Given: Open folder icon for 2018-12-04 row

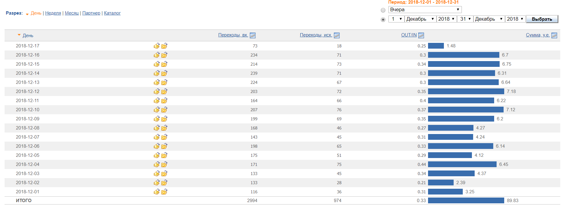Looking at the screenshot, I should click(x=164, y=164).
